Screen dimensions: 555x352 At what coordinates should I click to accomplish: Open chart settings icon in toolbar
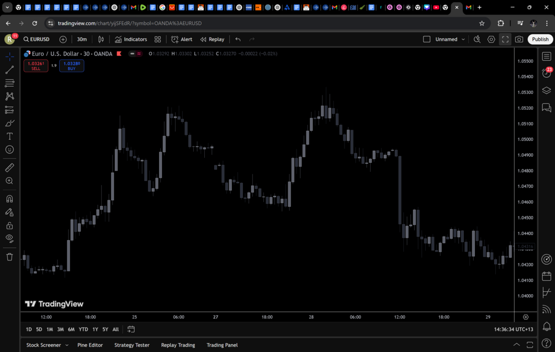tap(491, 39)
